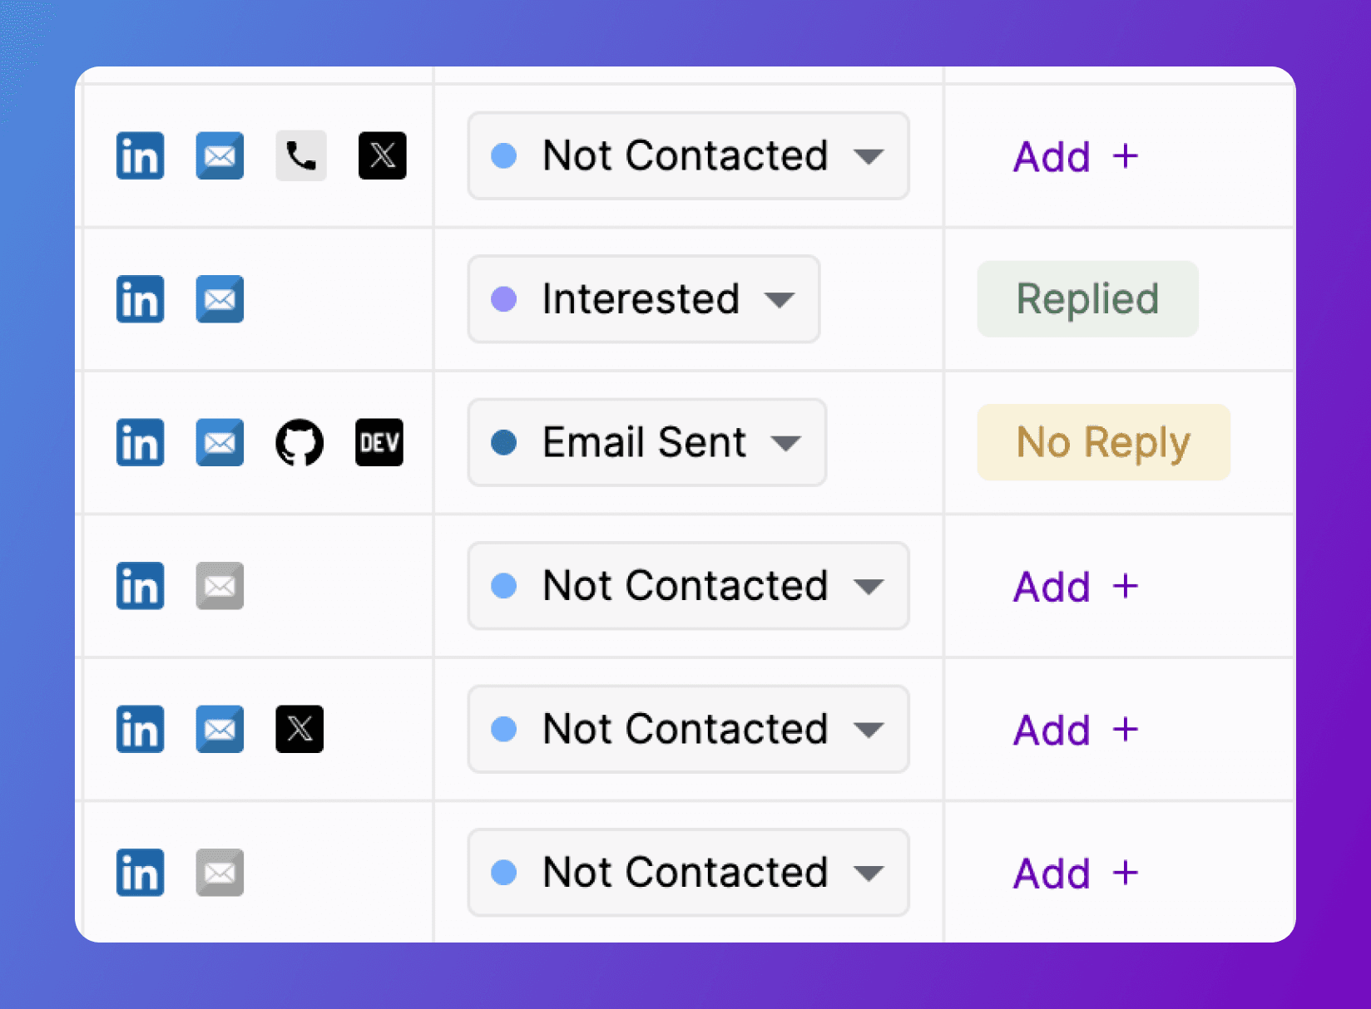Click the No Reply status tag
Image resolution: width=1371 pixels, height=1009 pixels.
1103,442
